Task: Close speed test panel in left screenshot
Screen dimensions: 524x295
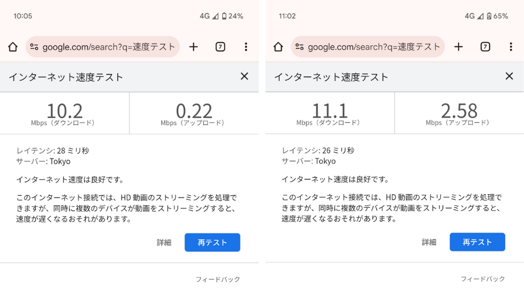Action: pyautogui.click(x=244, y=76)
